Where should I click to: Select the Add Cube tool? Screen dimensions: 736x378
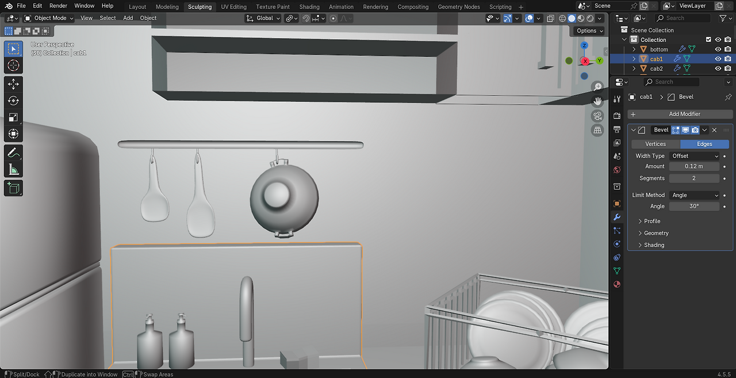[13, 188]
